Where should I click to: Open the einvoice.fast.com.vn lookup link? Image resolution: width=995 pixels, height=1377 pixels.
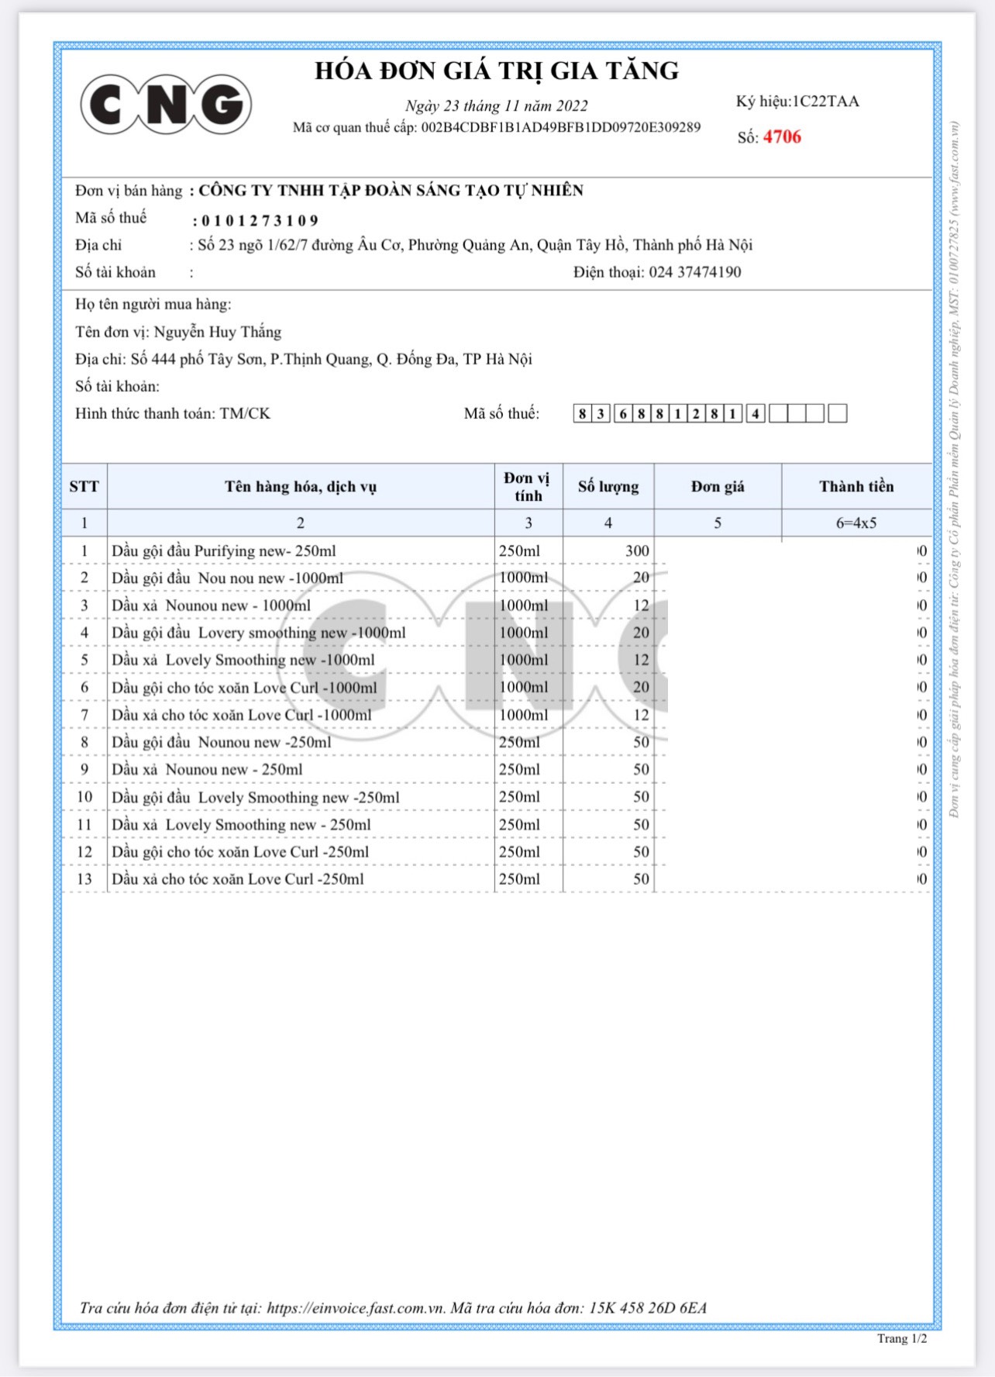356,1308
